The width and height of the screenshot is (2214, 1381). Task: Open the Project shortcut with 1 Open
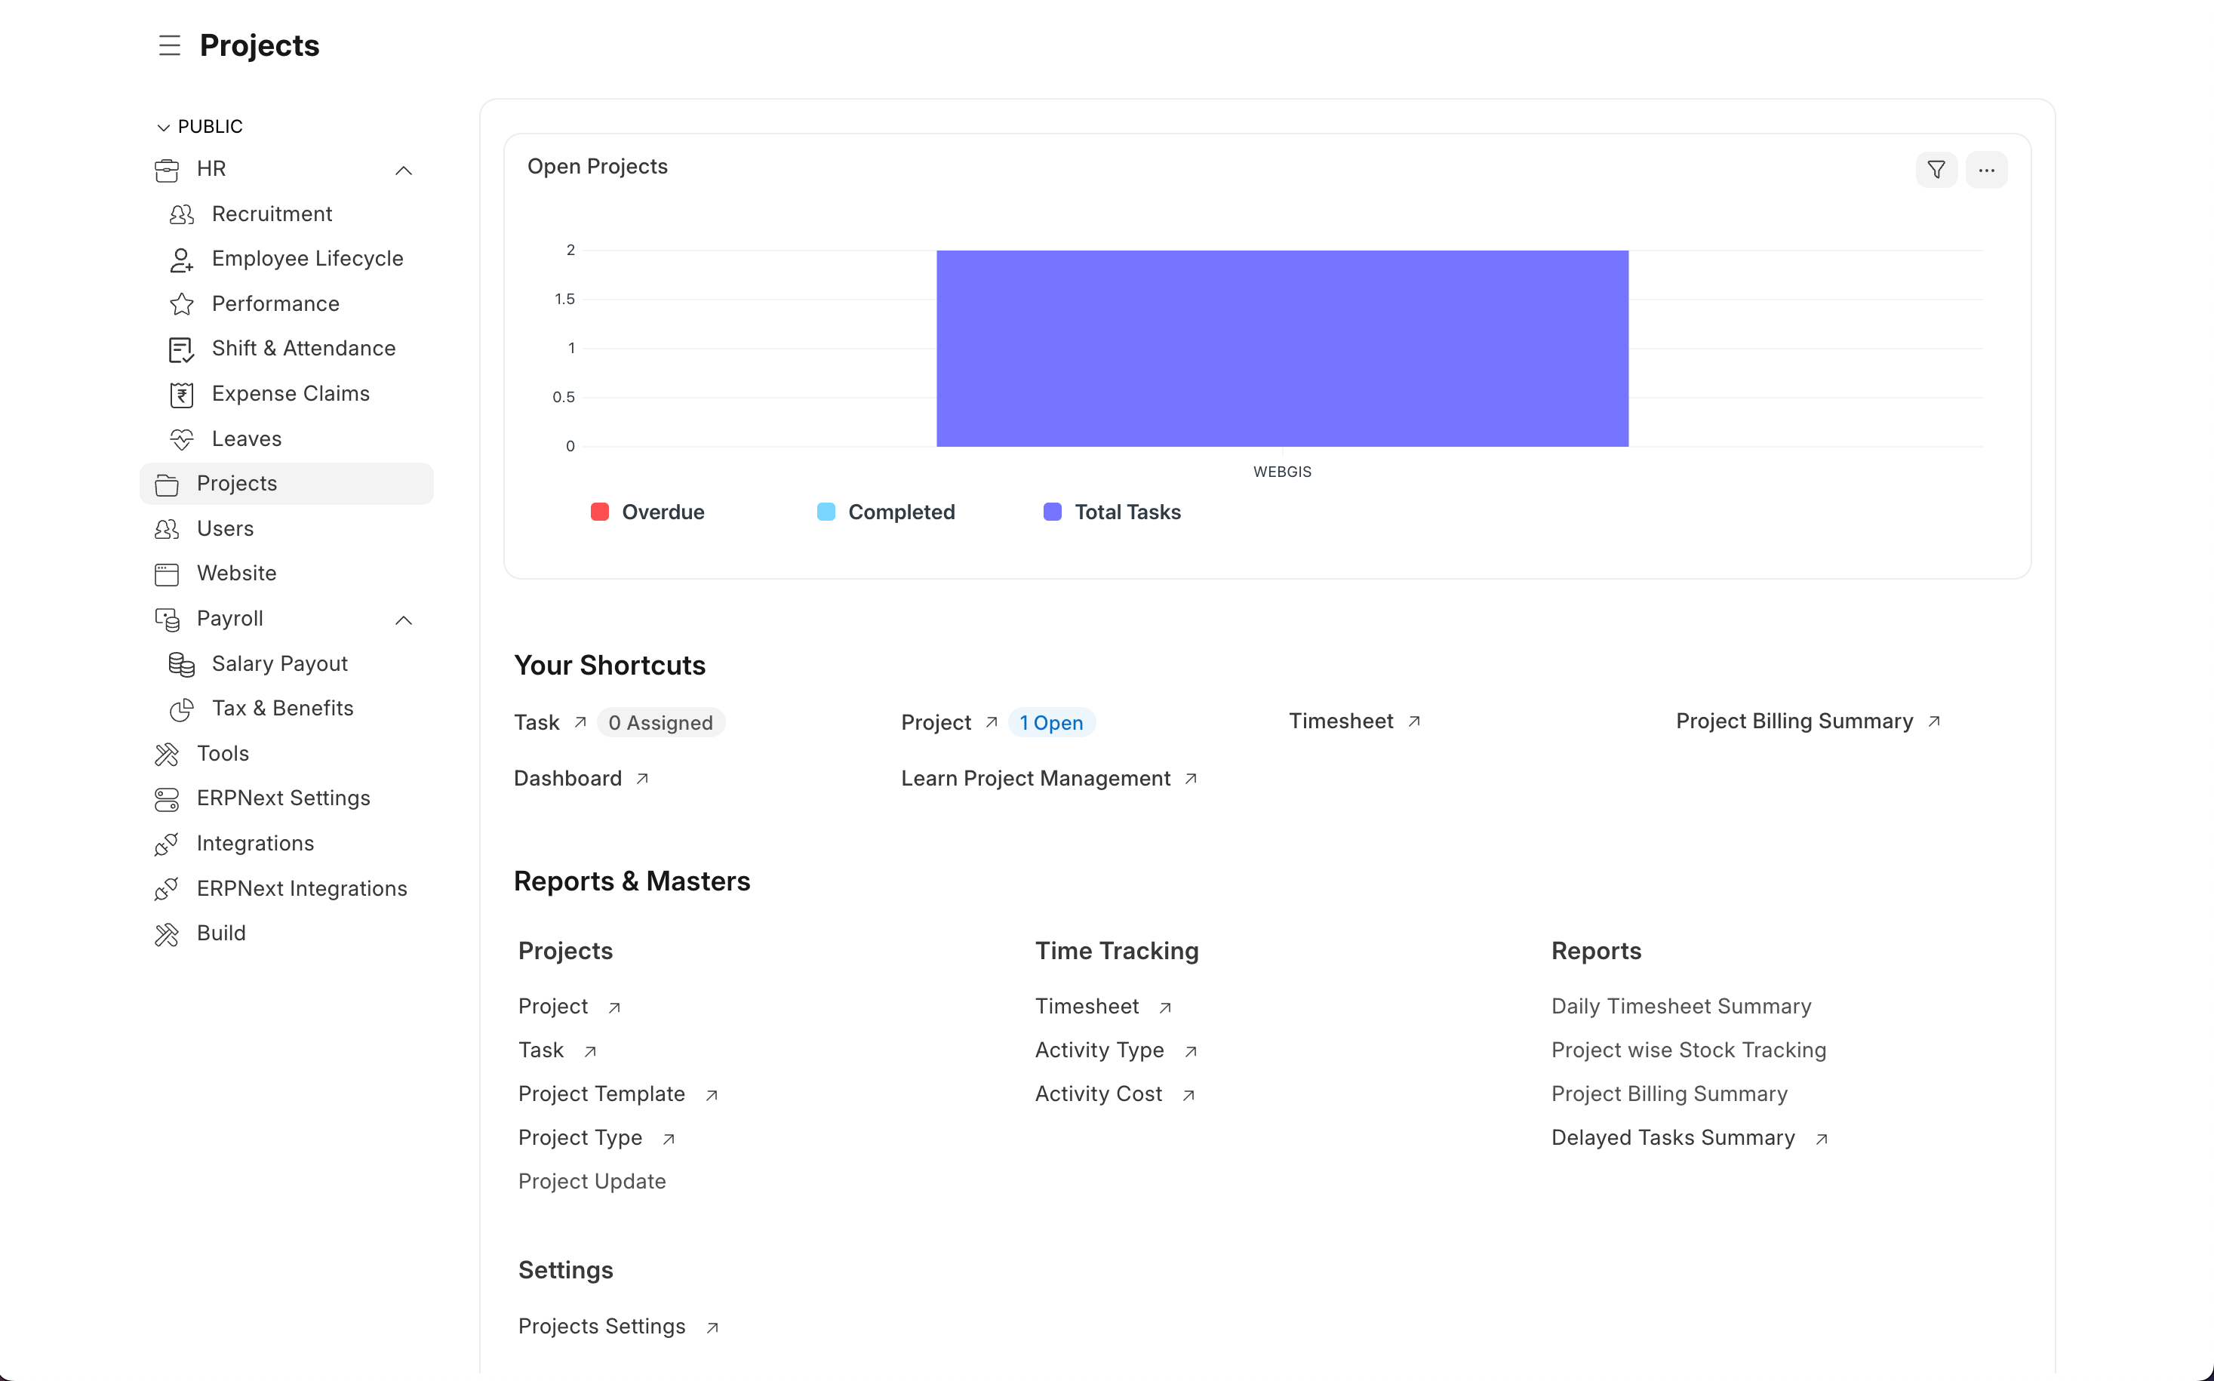click(x=936, y=722)
